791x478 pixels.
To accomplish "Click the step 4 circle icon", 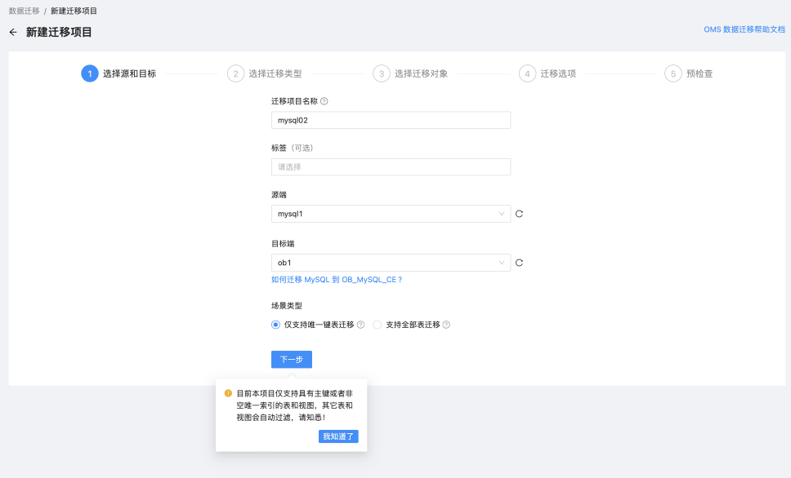I will pyautogui.click(x=527, y=73).
